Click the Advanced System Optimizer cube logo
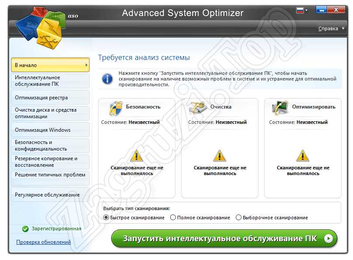The height and width of the screenshot is (260, 353). point(40,28)
